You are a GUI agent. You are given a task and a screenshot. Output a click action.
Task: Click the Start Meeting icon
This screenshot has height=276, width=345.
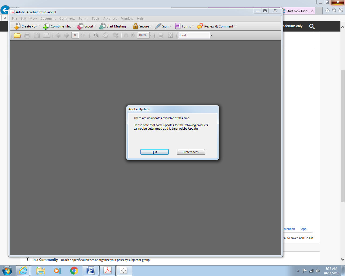[x=102, y=26]
